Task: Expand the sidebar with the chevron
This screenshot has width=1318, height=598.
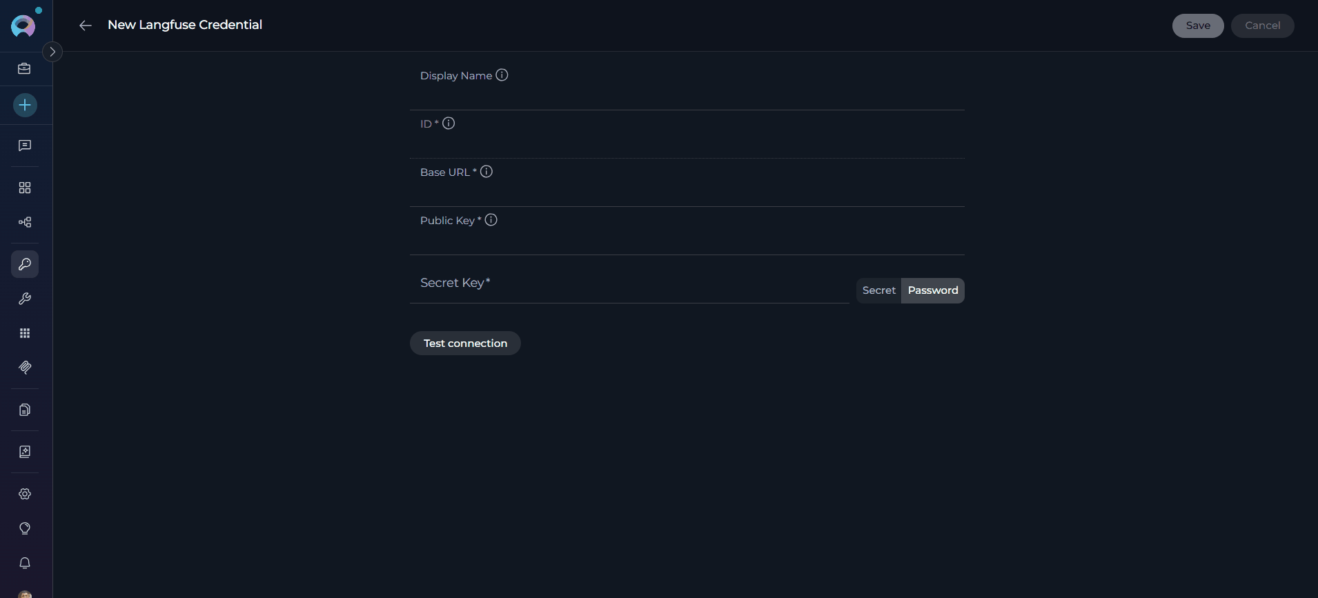Action: [52, 52]
